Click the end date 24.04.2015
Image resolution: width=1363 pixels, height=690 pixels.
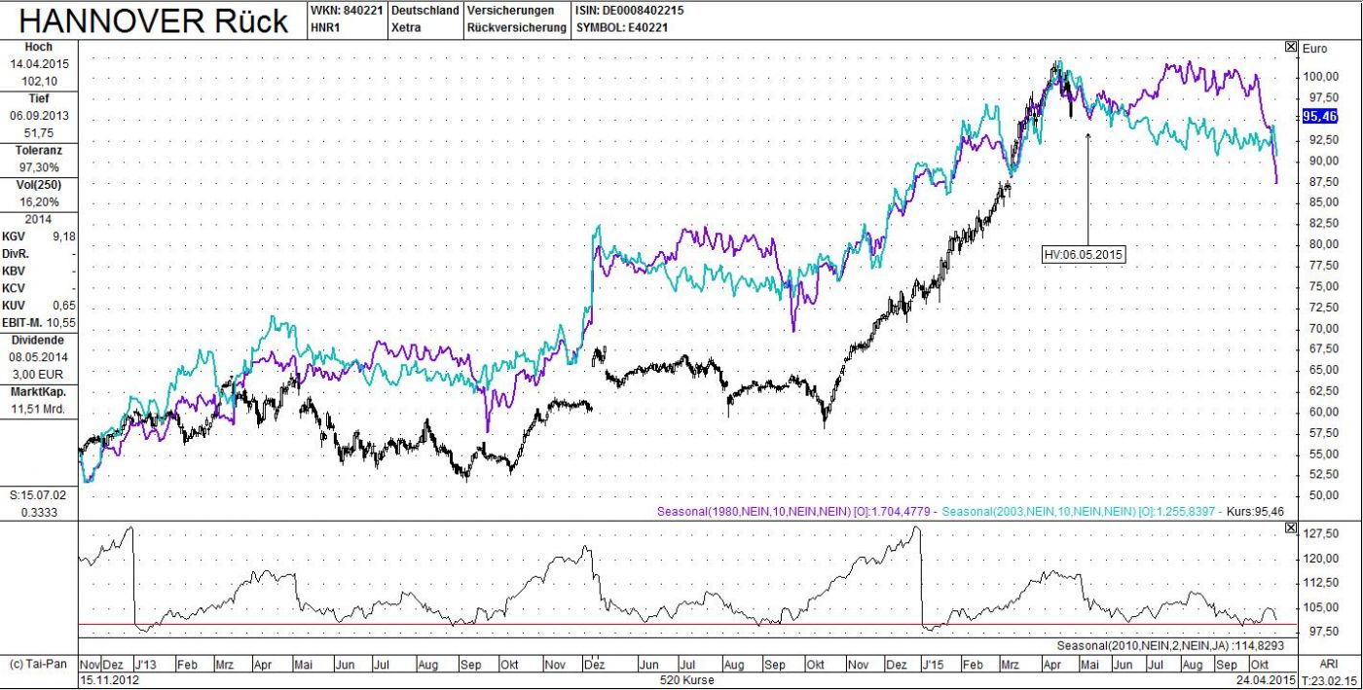1267,679
